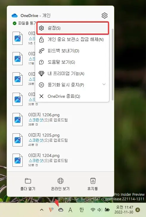
Task: Click the gear icon beside 설정(S)
Action: 41,28
